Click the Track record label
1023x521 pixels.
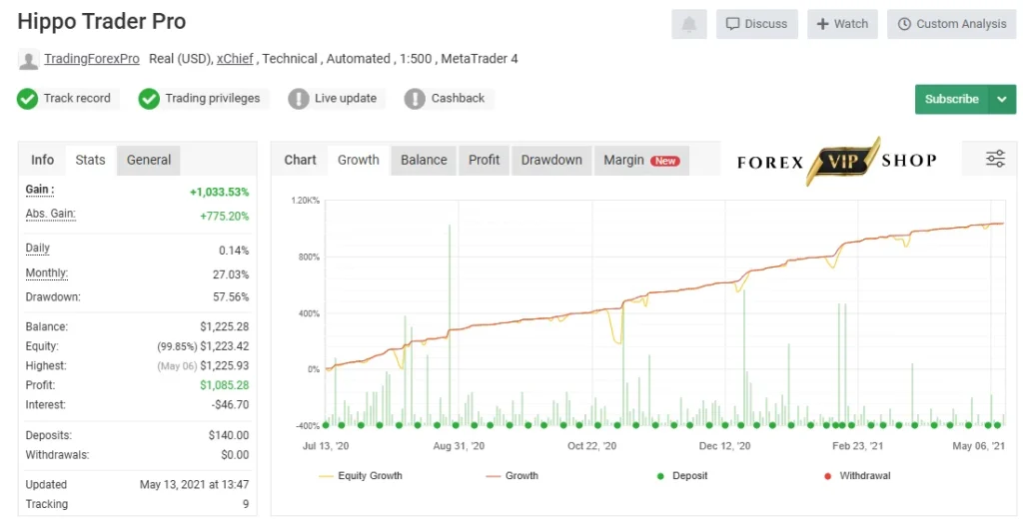point(77,99)
